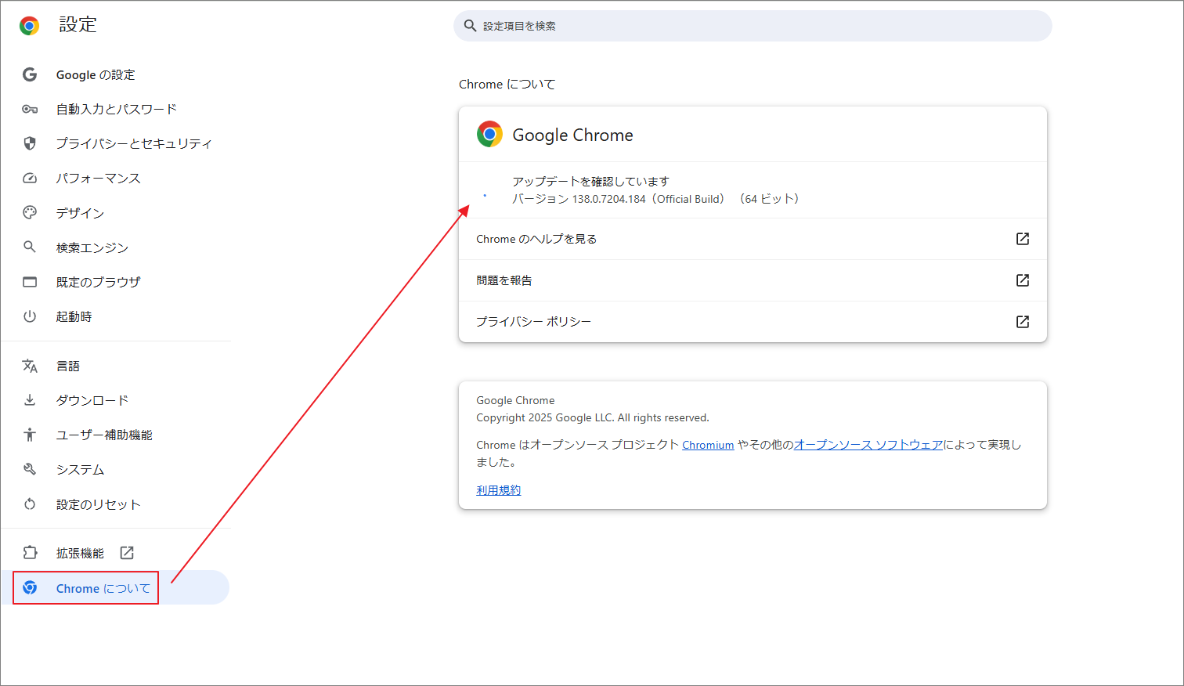Click the key icon for 自動入力とパスワード
This screenshot has width=1184, height=686.
[x=30, y=109]
